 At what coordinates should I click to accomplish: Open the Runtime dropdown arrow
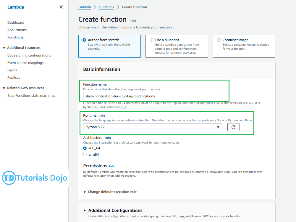(218, 127)
